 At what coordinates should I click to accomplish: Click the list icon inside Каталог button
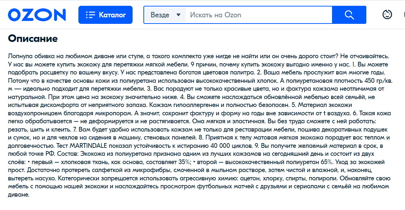click(x=90, y=15)
